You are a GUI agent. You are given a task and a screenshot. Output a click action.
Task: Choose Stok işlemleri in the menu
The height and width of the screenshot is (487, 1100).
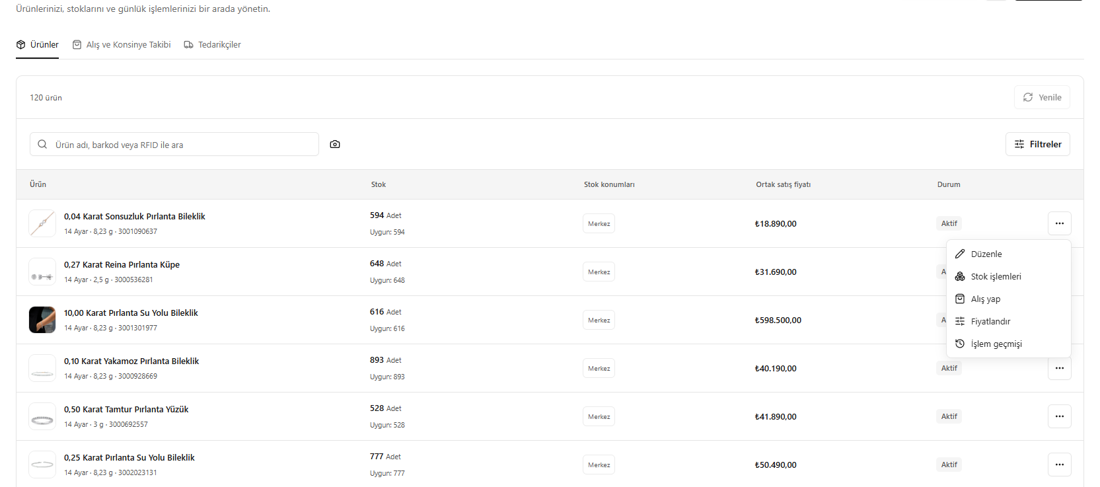(1008, 276)
